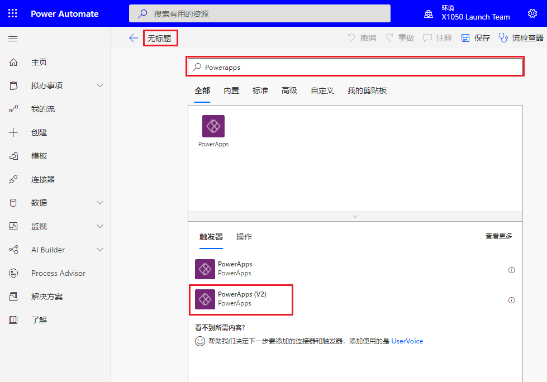Click the AI Builder icon
The image size is (547, 382).
coord(13,250)
